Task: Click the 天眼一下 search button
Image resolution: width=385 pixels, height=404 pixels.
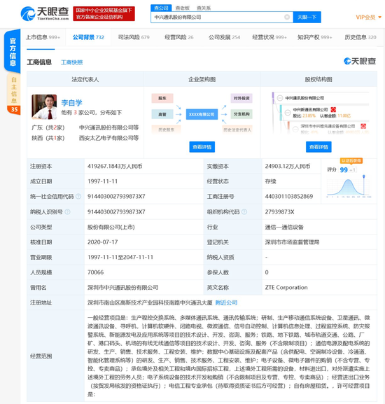Action: (x=307, y=18)
